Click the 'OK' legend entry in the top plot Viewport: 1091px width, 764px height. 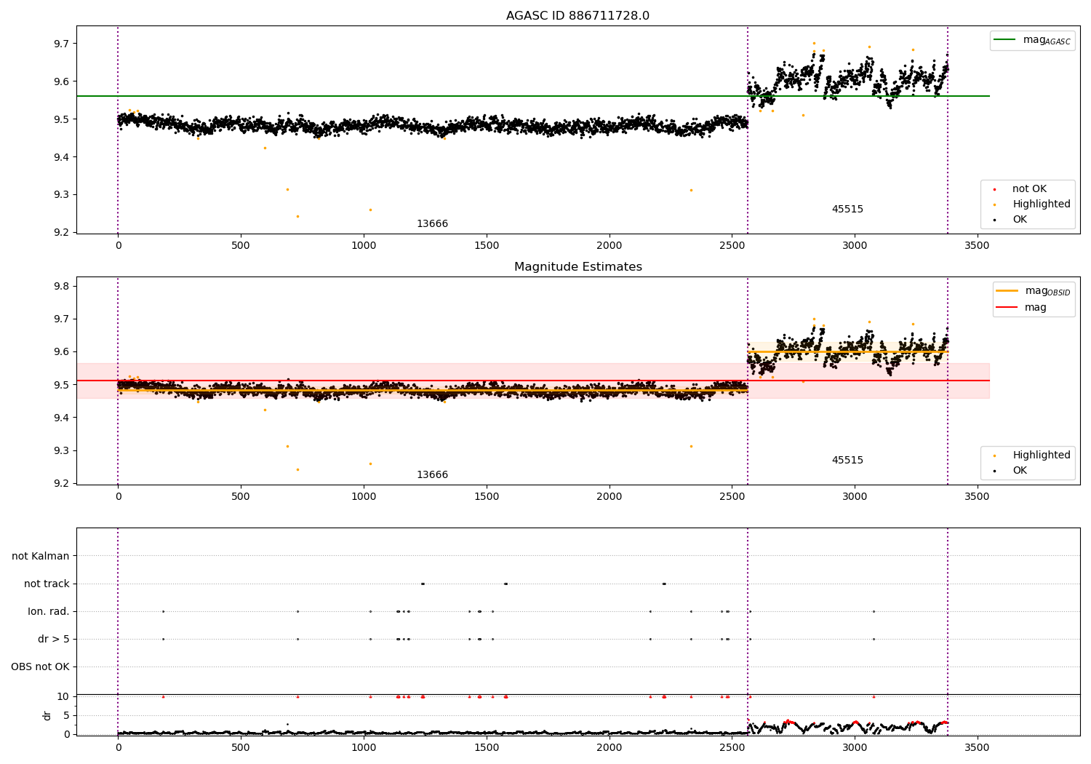1011,220
